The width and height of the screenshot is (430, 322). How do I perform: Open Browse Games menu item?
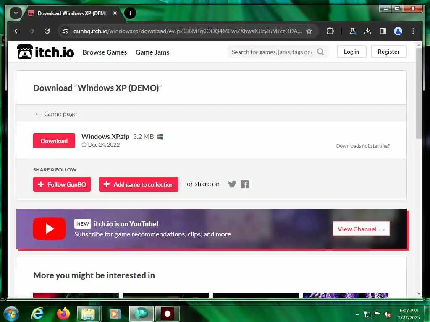click(105, 52)
